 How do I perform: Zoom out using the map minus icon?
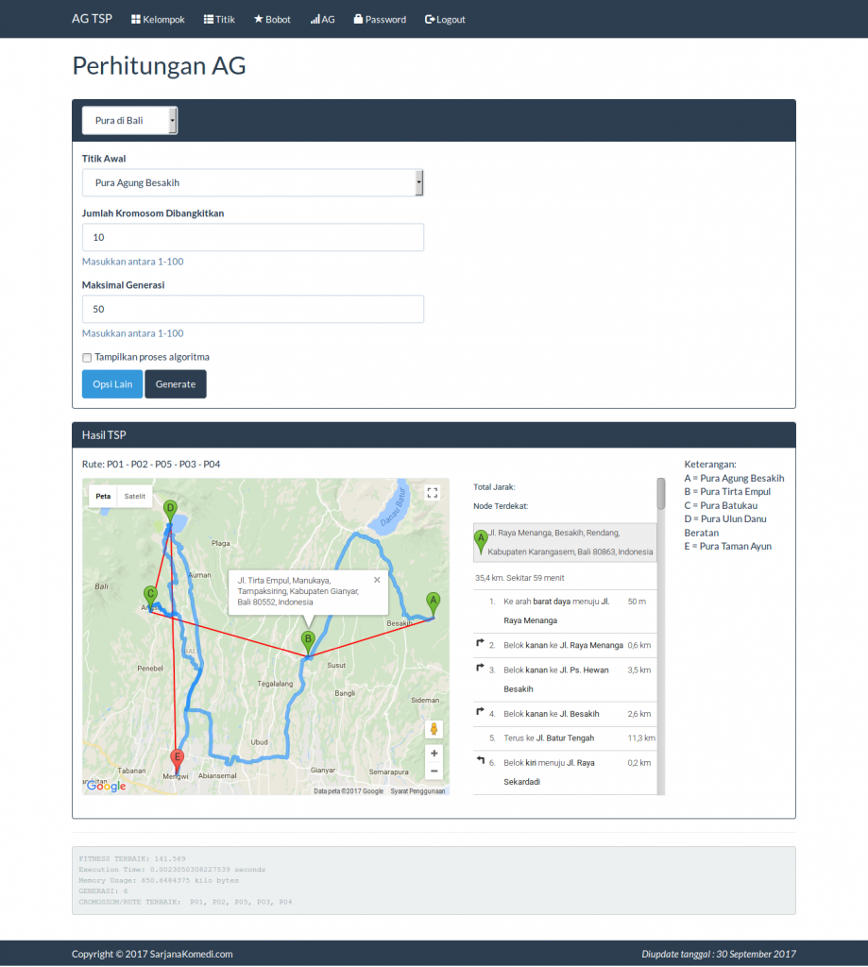click(x=434, y=771)
